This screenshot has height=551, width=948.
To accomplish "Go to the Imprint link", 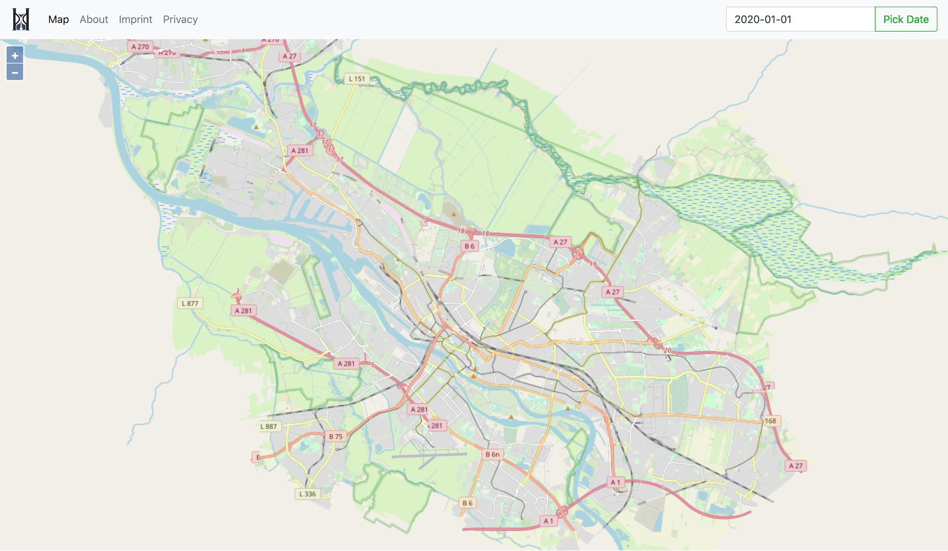I will pyautogui.click(x=135, y=19).
